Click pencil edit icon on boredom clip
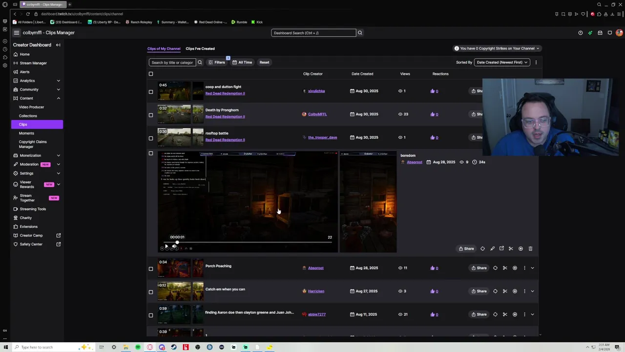Screen dimensions: 625x352 (x=492, y=248)
